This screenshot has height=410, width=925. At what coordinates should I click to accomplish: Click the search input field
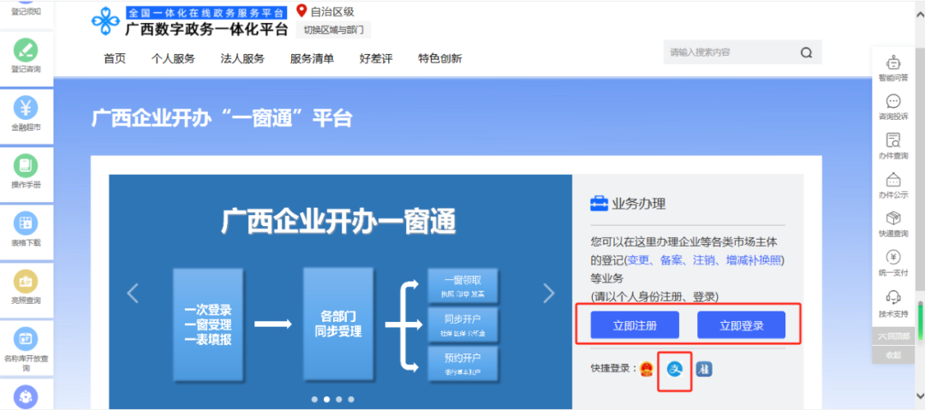point(728,52)
